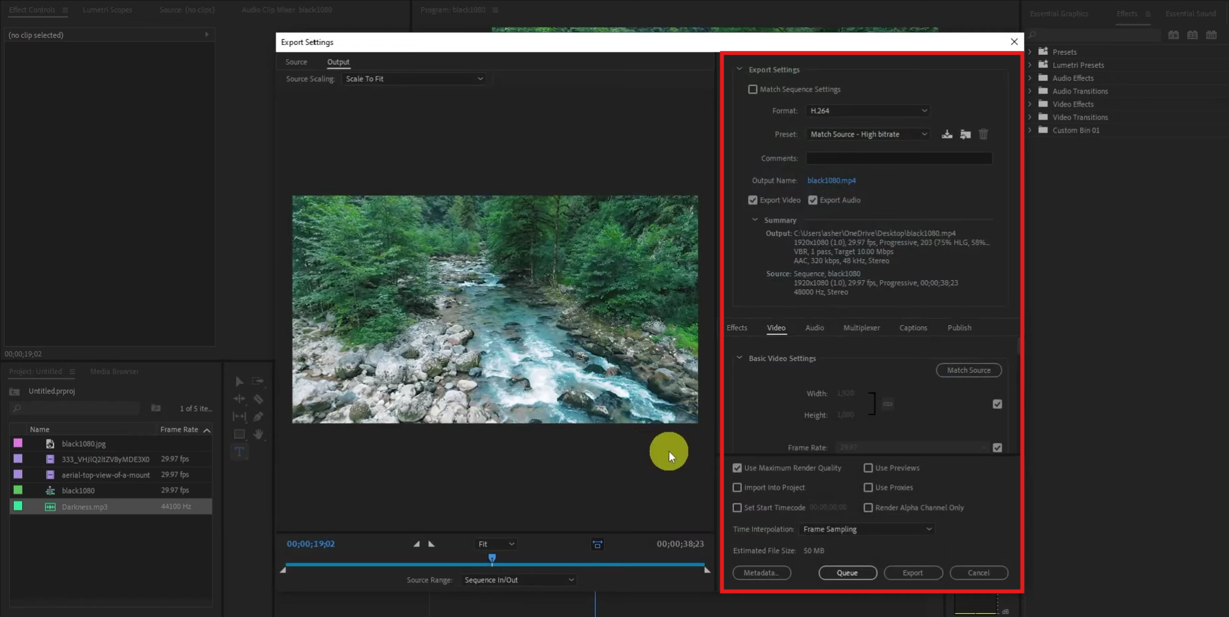The image size is (1229, 617).
Task: Click the Set Out Point triangle icon
Action: point(432,544)
